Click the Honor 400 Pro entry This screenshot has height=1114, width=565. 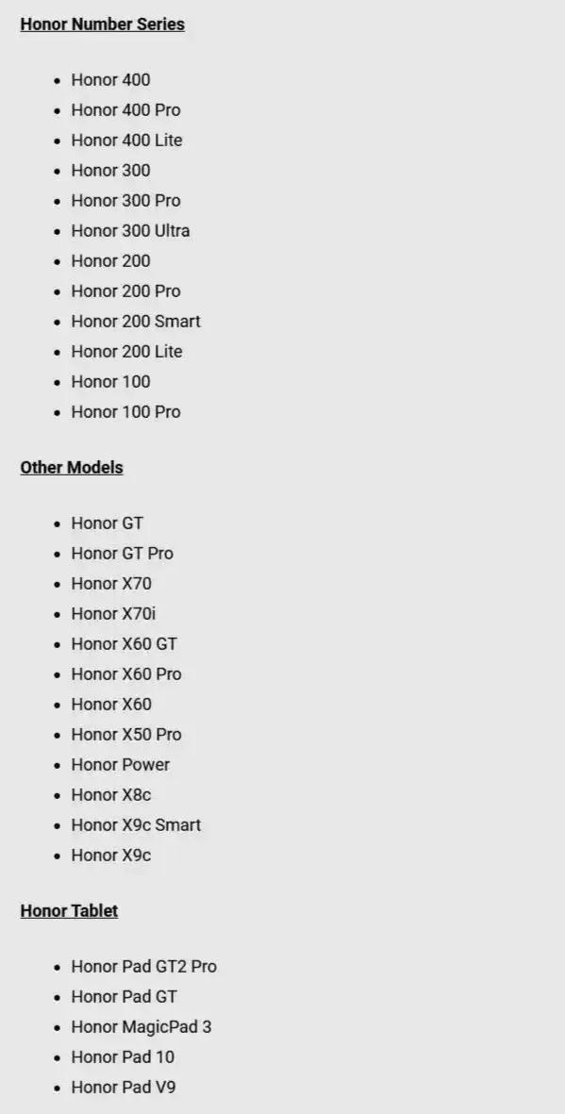[125, 110]
